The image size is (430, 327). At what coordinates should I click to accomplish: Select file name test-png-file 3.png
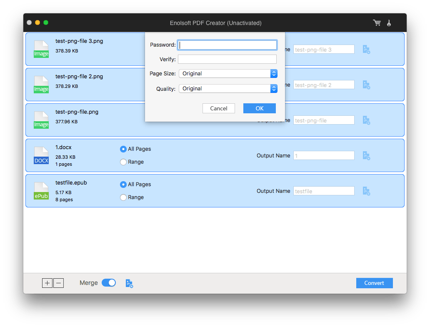click(79, 41)
